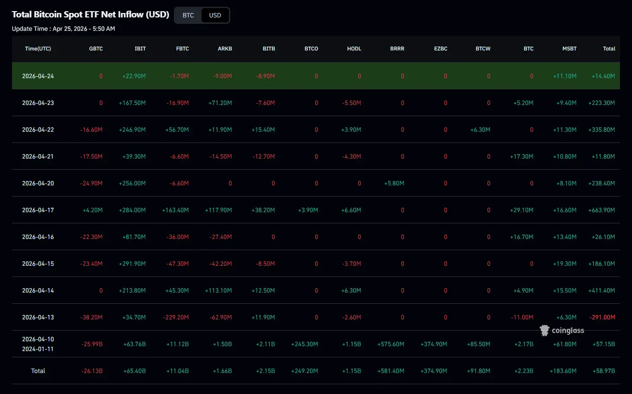Click the -291.00M total for 2026-04-13

click(603, 317)
